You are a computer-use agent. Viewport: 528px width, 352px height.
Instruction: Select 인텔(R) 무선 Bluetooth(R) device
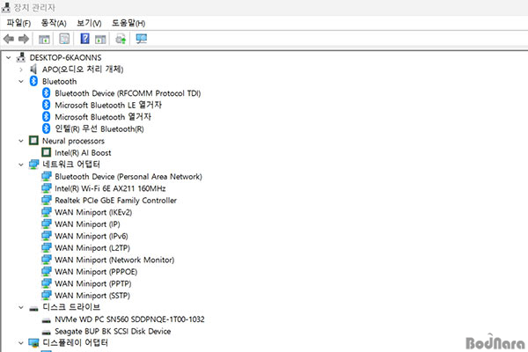99,128
